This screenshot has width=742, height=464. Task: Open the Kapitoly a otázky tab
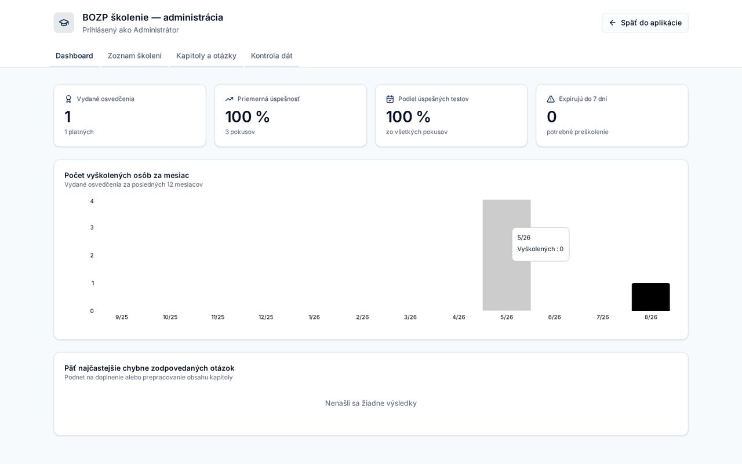click(x=206, y=56)
